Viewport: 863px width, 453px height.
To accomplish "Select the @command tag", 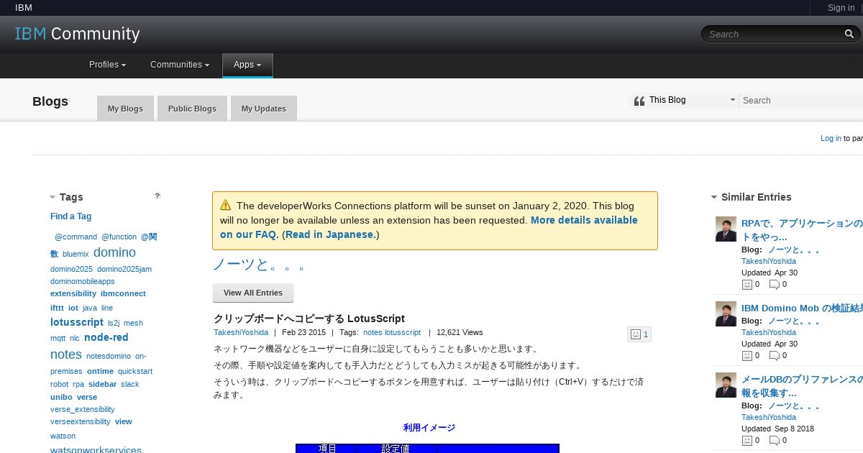I will [76, 237].
